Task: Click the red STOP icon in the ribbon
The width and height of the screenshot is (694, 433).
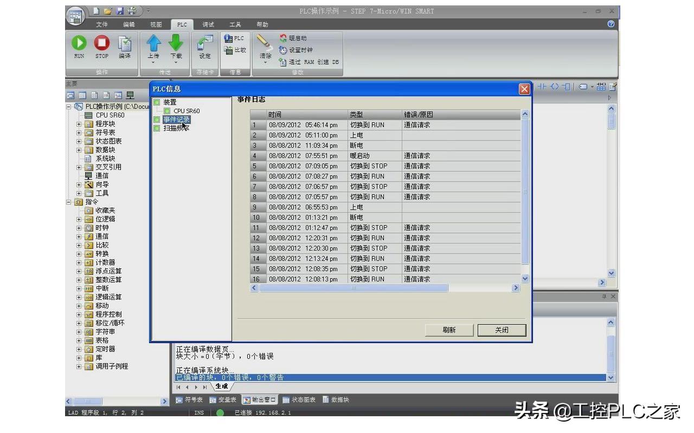Action: pos(101,43)
